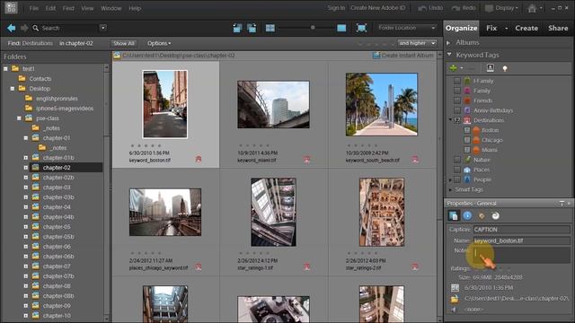The width and height of the screenshot is (575, 323).
Task: Open the Metadata info icon in Properties
Action: point(467,215)
